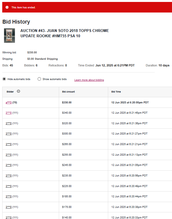Click bid time '12 Jun 2025 at 6:20:38pm PDT'

(x=129, y=207)
